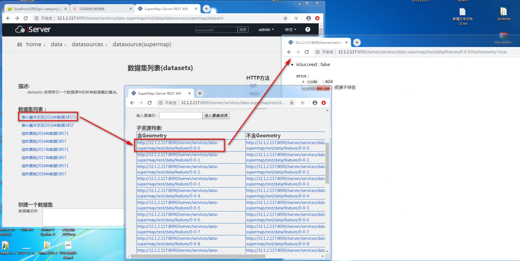Reload the feature list popup page
Image resolution: width=520 pixels, height=261 pixels.
[149, 103]
